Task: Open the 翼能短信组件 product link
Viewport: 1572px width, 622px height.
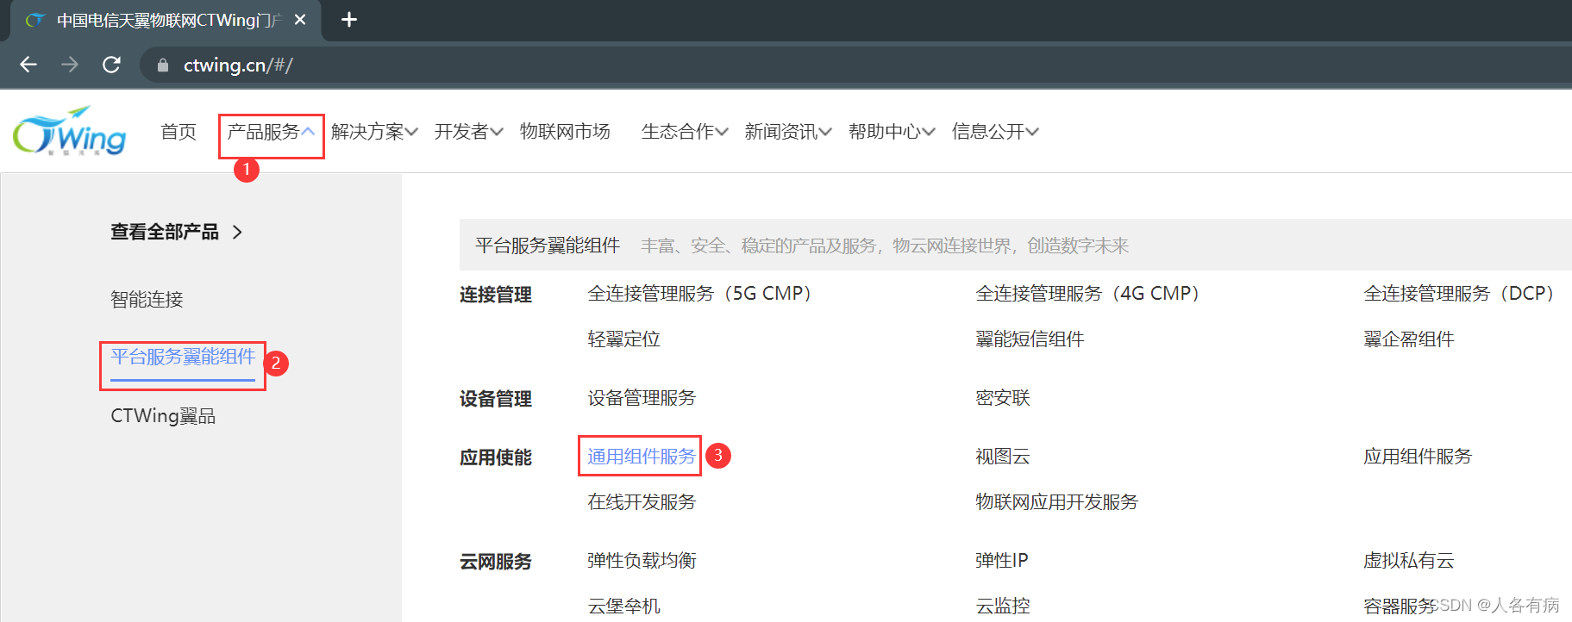Action: click(1030, 339)
